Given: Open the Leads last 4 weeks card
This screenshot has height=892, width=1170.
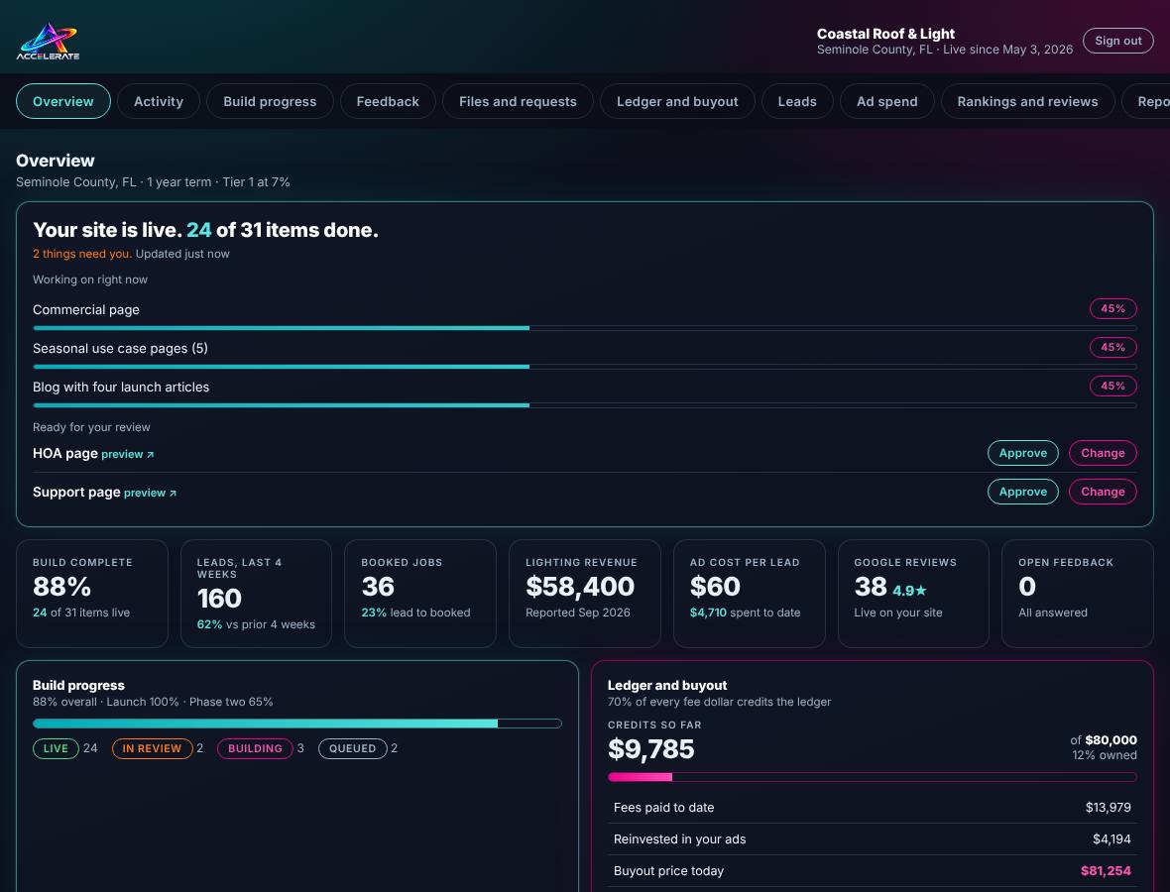Looking at the screenshot, I should click(x=256, y=594).
